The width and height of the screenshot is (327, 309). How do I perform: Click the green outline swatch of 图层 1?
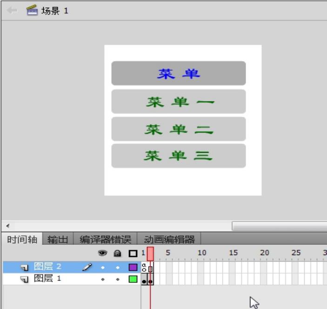[133, 279]
